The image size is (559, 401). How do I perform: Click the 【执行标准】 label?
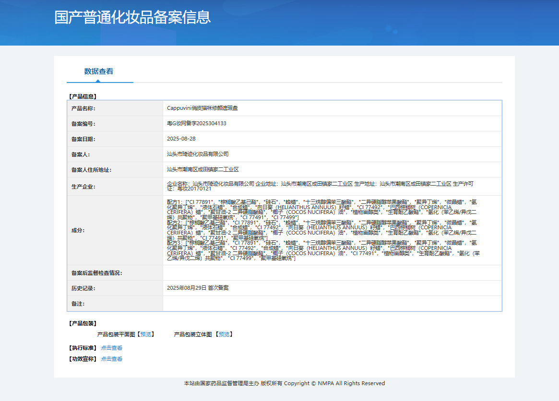click(83, 348)
